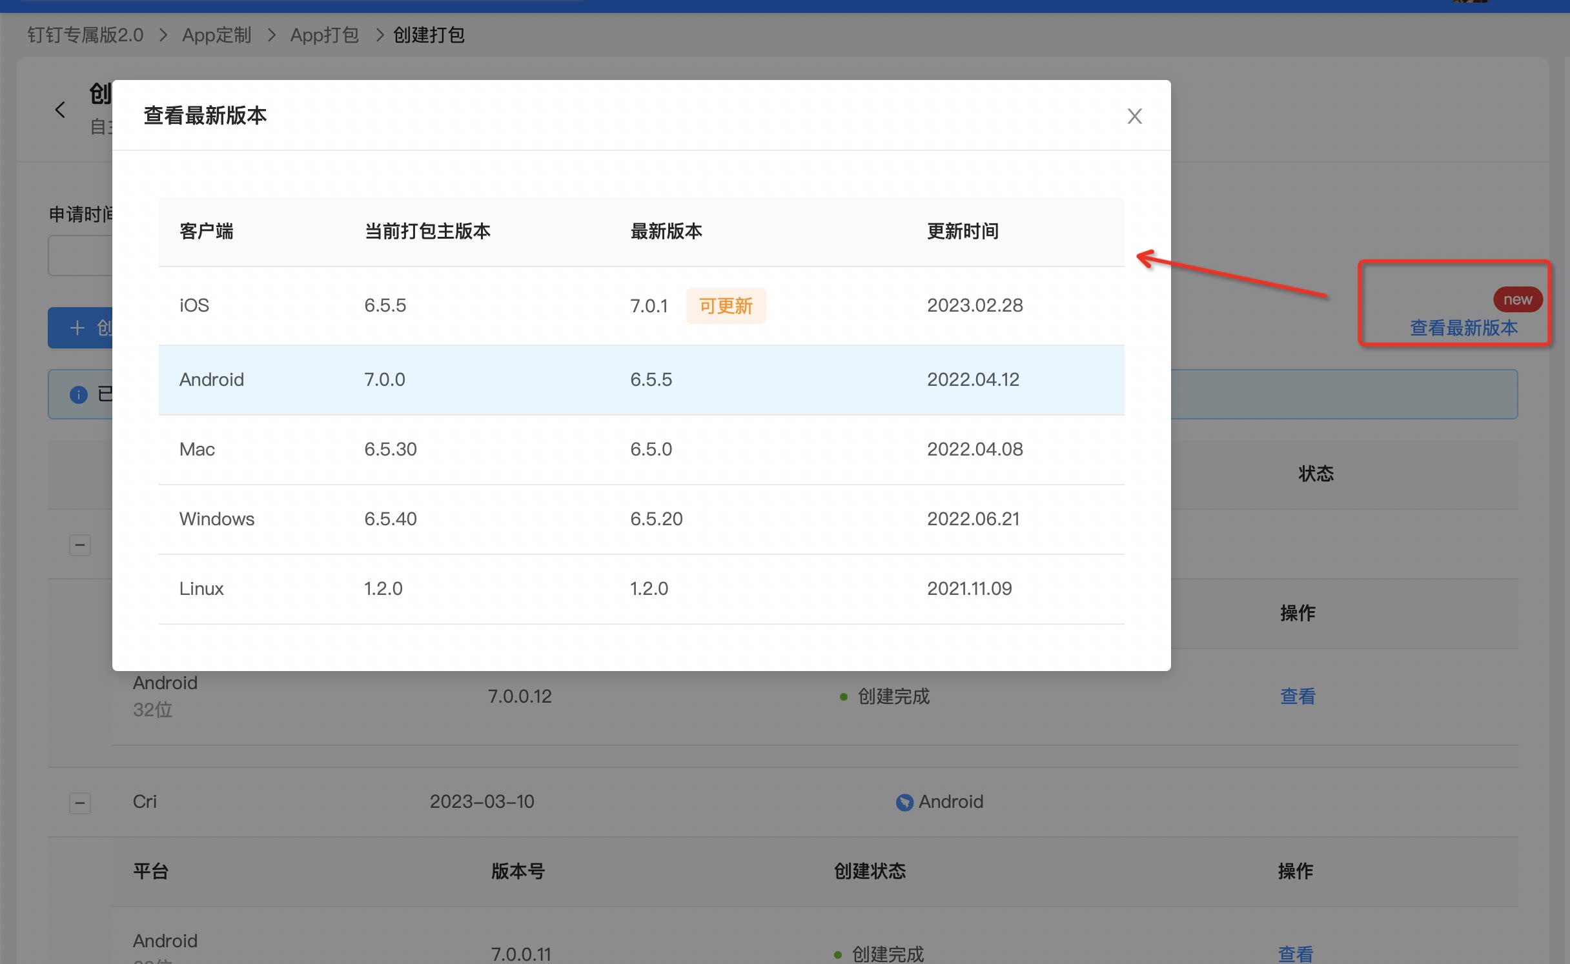Click version number 7.0.0.12

(520, 696)
